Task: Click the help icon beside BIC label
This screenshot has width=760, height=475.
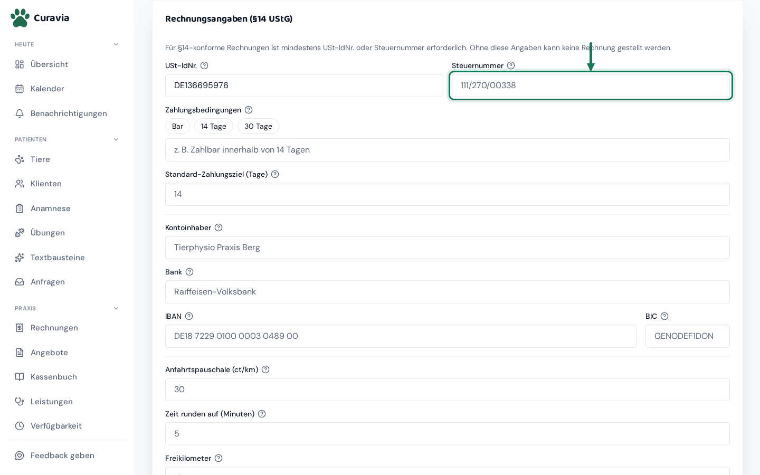Action: coord(664,316)
